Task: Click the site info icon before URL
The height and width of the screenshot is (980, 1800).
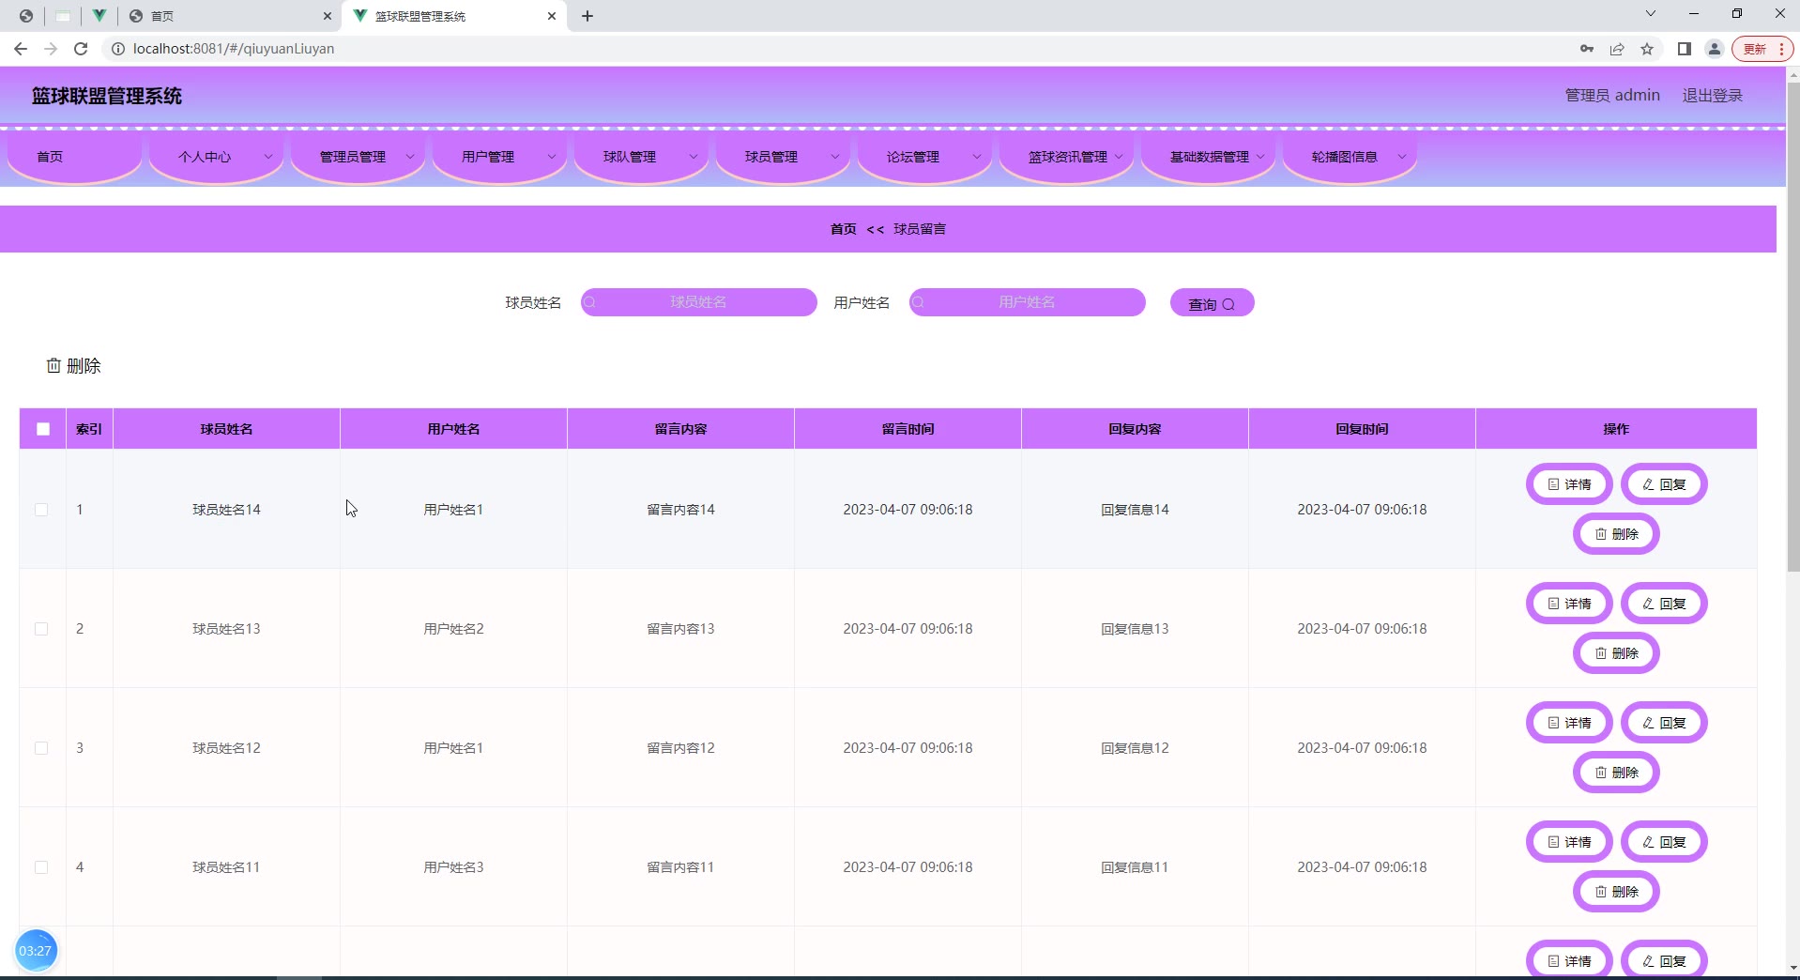Action: pos(118,49)
